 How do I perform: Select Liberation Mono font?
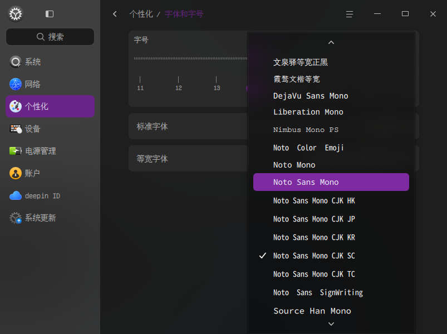click(x=331, y=112)
